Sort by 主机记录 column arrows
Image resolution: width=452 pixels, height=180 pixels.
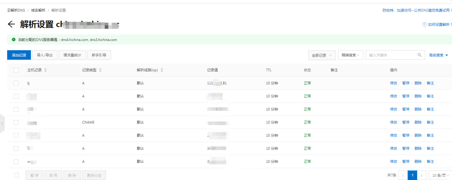[46, 70]
